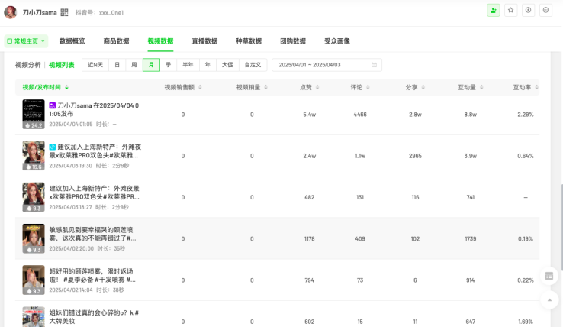
Task: Select the 大促 time range
Action: (227, 65)
